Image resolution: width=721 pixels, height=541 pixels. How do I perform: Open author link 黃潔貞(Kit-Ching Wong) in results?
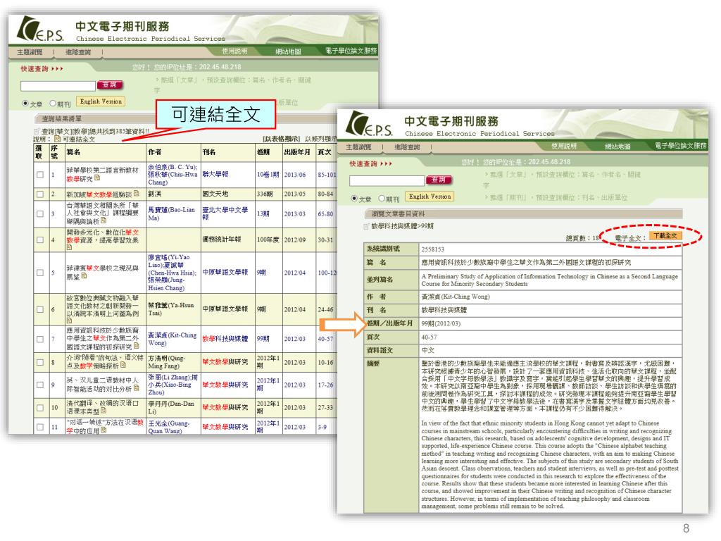(x=173, y=339)
